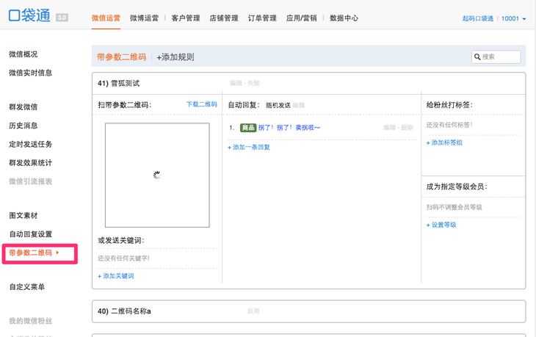Image resolution: width=536 pixels, height=337 pixels.
Task: Select 群发效果统计 in the sidebar
Action: click(31, 163)
